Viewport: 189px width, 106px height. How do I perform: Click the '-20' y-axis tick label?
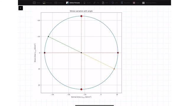click(38, 21)
